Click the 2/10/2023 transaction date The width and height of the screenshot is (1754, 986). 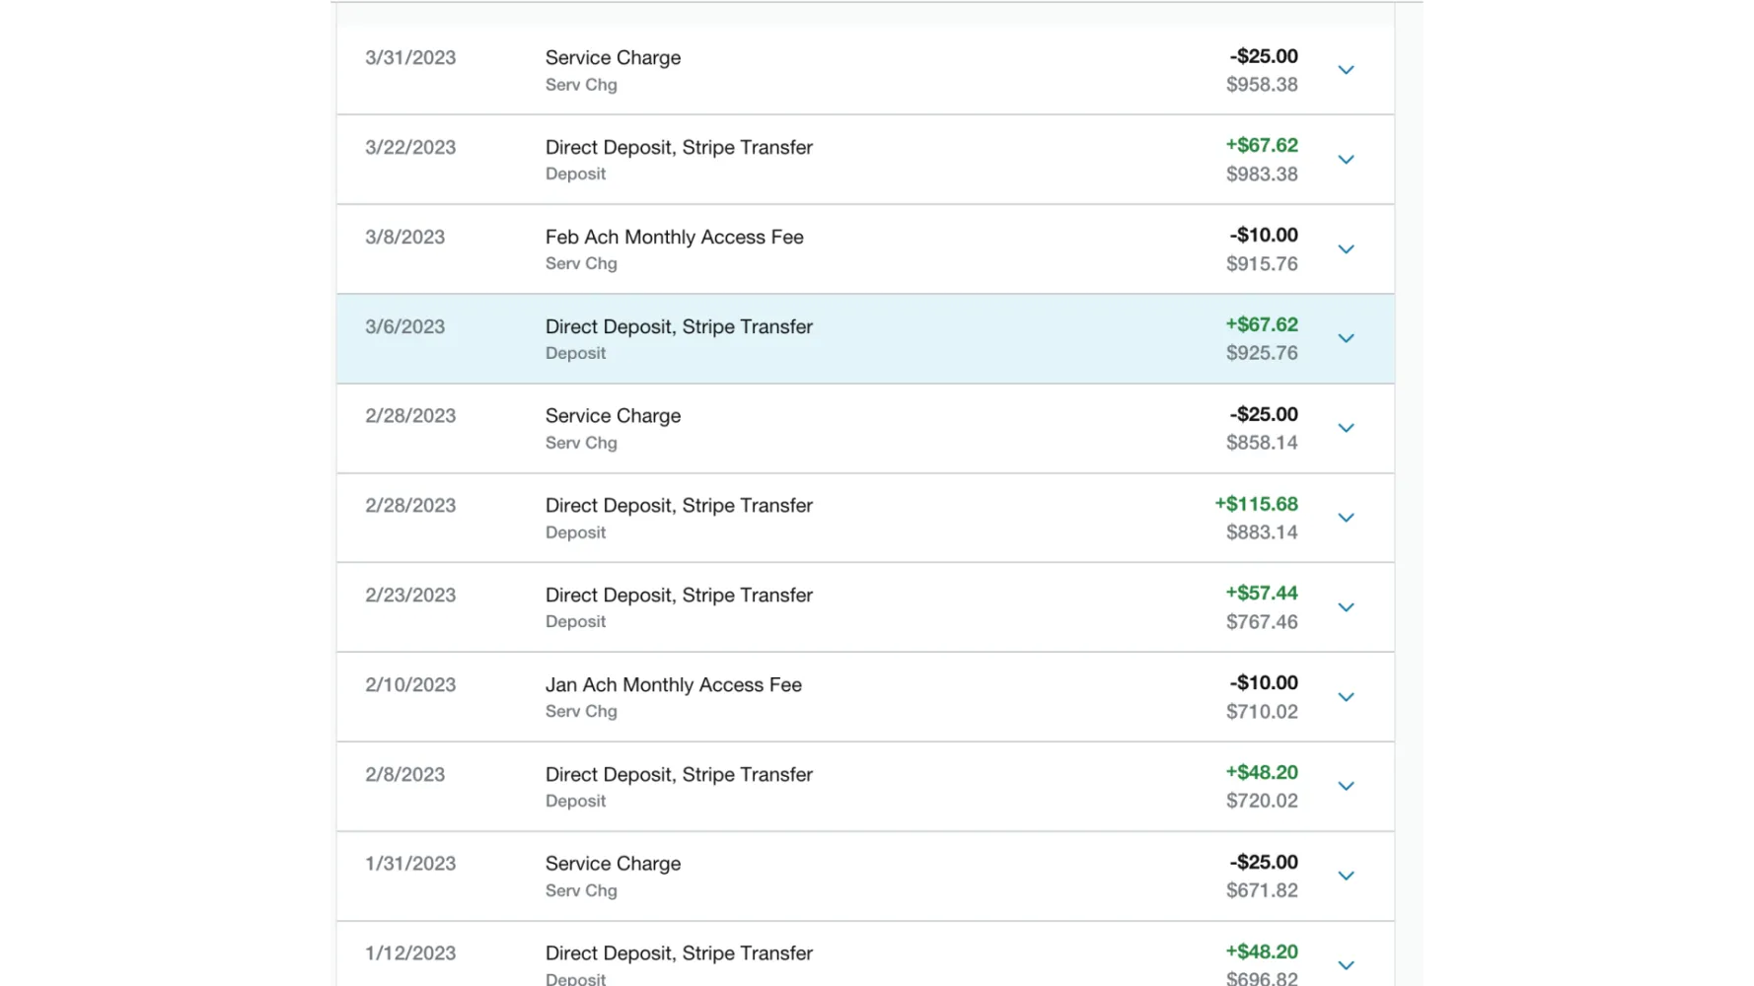click(410, 684)
